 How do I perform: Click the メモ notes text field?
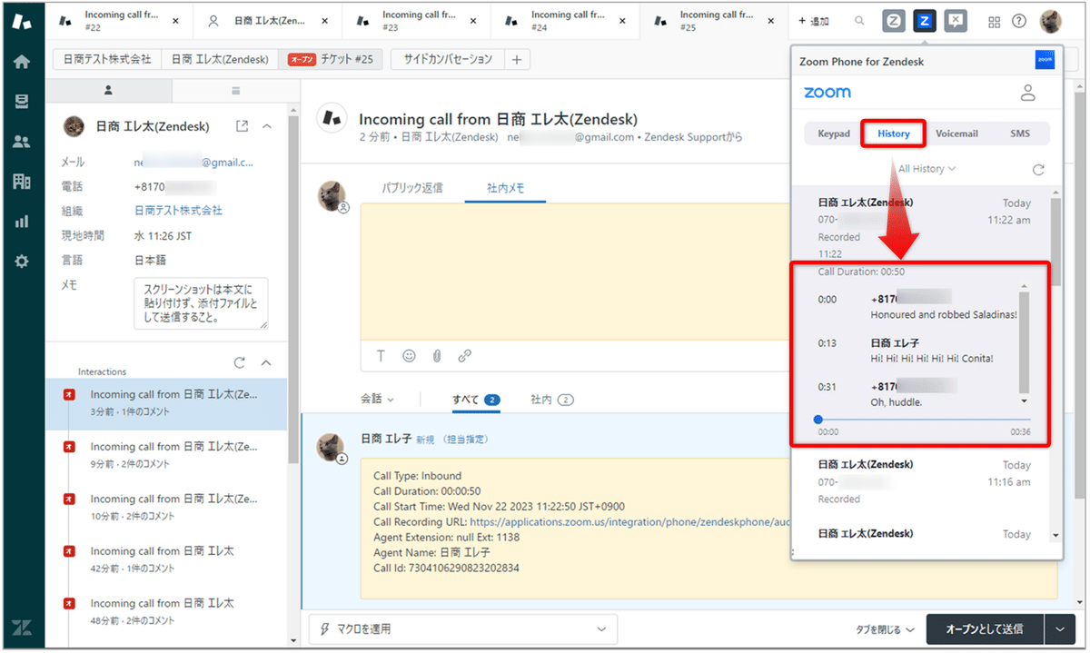tap(201, 303)
